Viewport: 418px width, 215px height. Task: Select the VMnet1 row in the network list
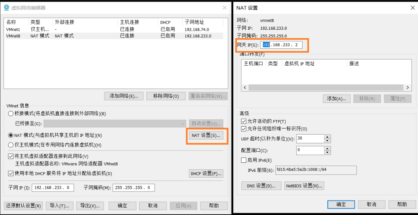click(114, 29)
